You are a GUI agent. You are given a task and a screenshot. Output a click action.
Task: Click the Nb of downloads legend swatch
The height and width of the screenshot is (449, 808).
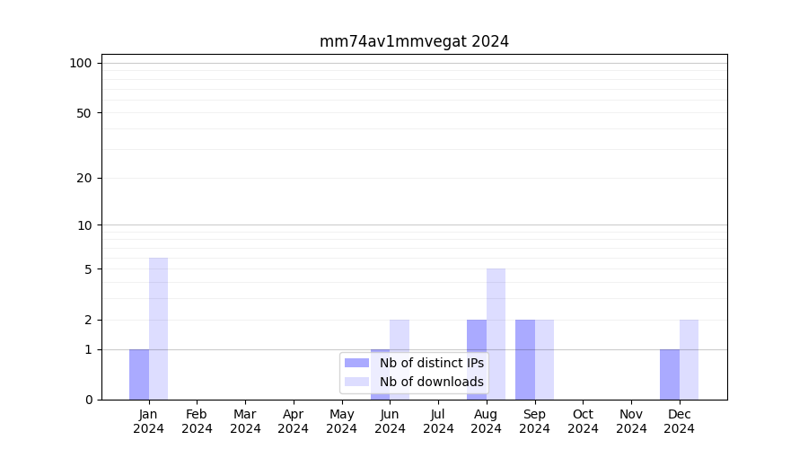(x=356, y=382)
